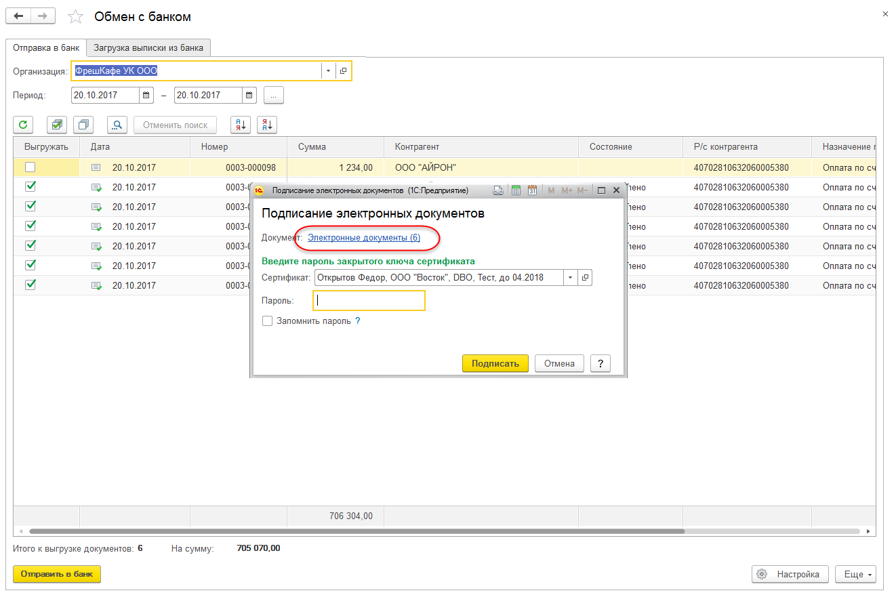The height and width of the screenshot is (595, 896).
Task: Click the M memory button in the dialog title bar
Action: coord(551,191)
